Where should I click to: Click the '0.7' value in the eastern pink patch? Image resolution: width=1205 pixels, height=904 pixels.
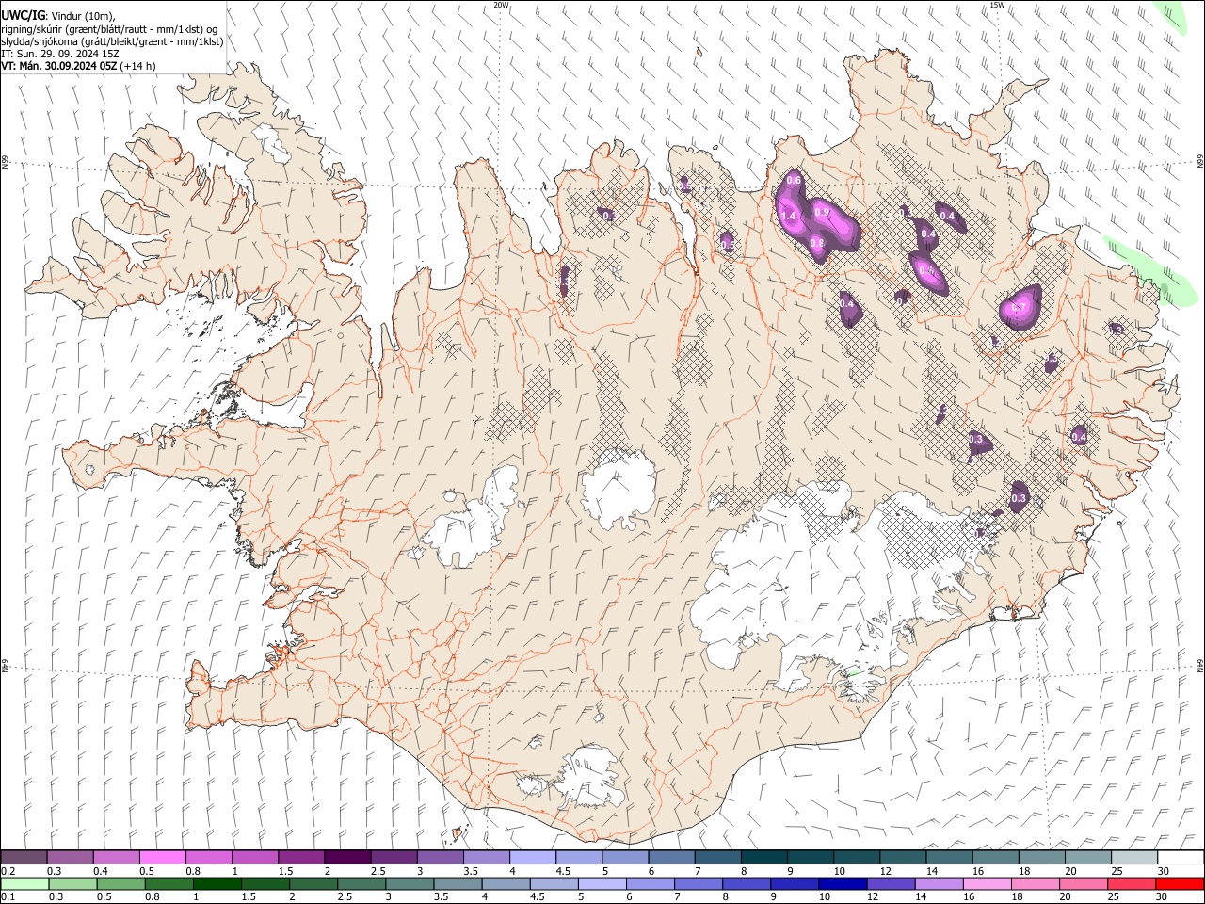1017,307
